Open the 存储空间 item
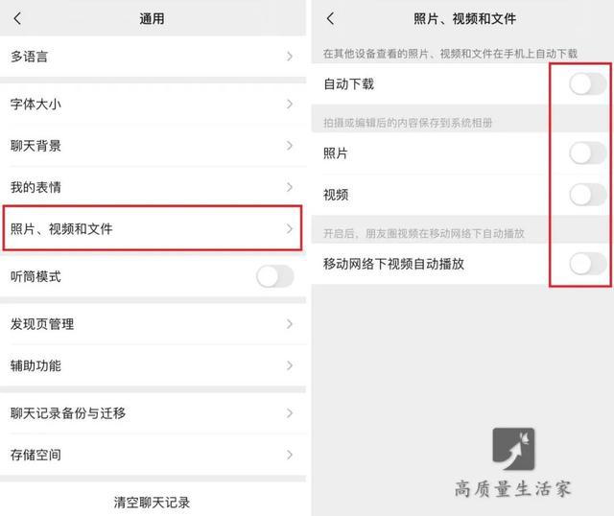The height and width of the screenshot is (516, 614). coord(153,455)
